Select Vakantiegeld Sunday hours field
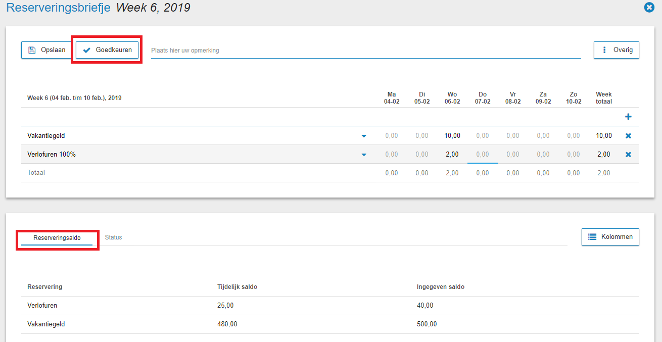662x342 pixels. coord(574,136)
